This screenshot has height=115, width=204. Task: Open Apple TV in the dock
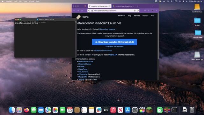[x=106, y=110]
